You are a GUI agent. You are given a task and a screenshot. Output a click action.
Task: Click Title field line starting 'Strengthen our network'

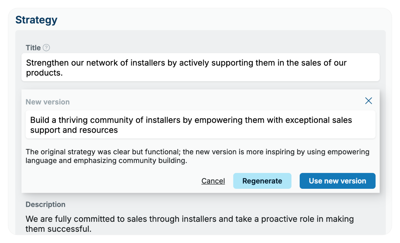coord(186,63)
